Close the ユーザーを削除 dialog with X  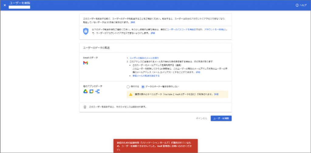click(x=5, y=5)
